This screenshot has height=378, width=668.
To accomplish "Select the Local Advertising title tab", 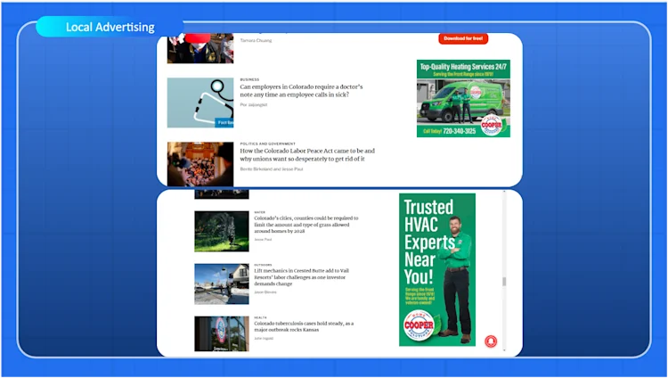I will pos(110,27).
